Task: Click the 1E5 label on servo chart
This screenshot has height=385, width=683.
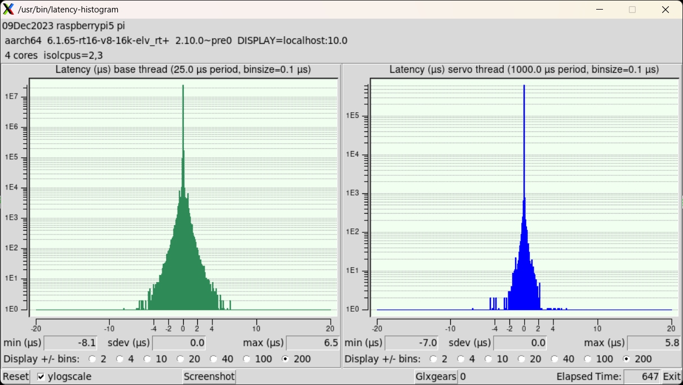Action: tap(353, 116)
